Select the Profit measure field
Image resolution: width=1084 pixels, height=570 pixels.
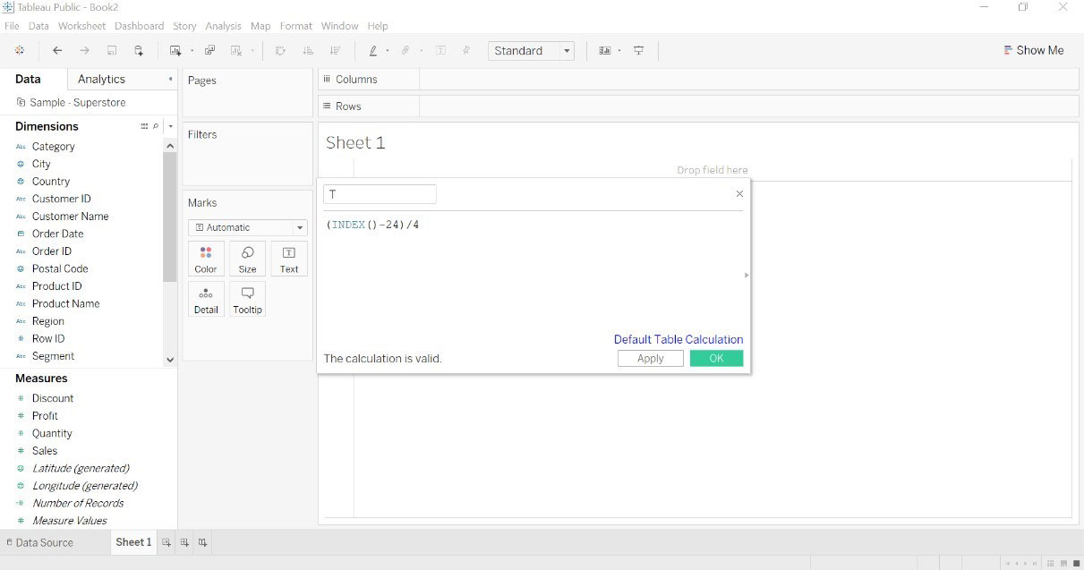[x=45, y=416]
